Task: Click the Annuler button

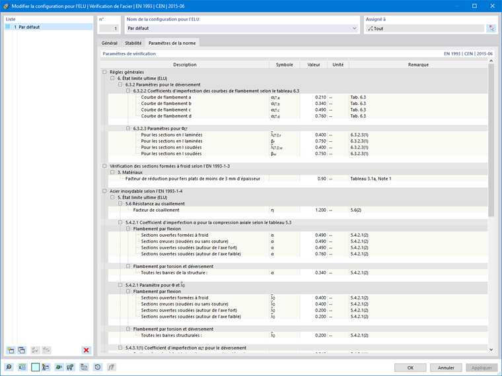Action: (x=446, y=367)
